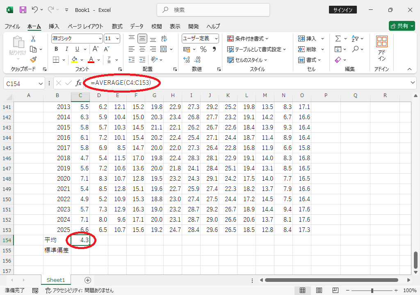
Task: Expand the number format dropdown
Action: click(216, 39)
